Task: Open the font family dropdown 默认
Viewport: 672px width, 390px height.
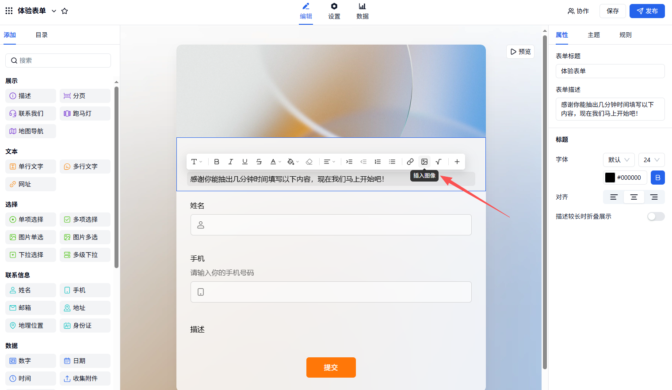Action: (619, 160)
